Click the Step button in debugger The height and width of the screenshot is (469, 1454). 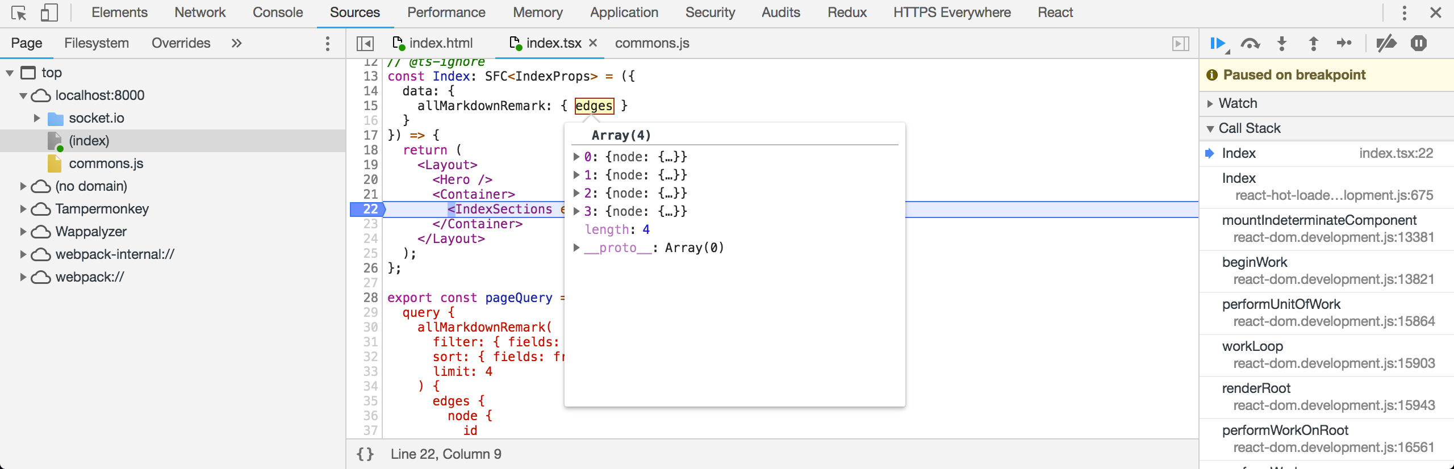click(x=1344, y=43)
